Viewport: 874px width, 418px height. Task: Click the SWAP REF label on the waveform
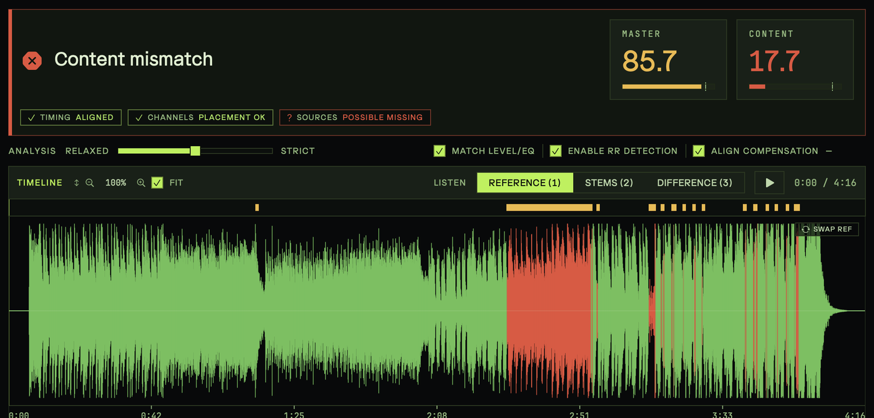833,229
